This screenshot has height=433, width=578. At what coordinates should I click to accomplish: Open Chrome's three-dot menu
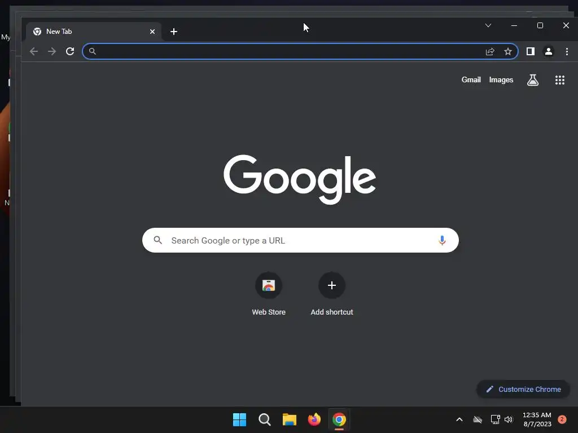point(567,51)
